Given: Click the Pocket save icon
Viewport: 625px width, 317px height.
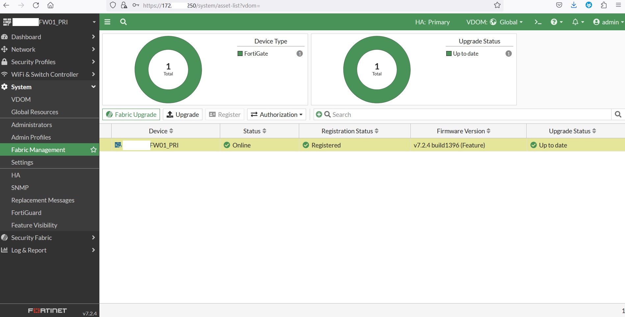Looking at the screenshot, I should click(559, 5).
